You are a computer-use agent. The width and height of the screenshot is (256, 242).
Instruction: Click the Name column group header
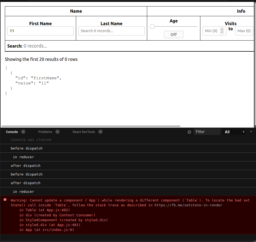click(76, 11)
